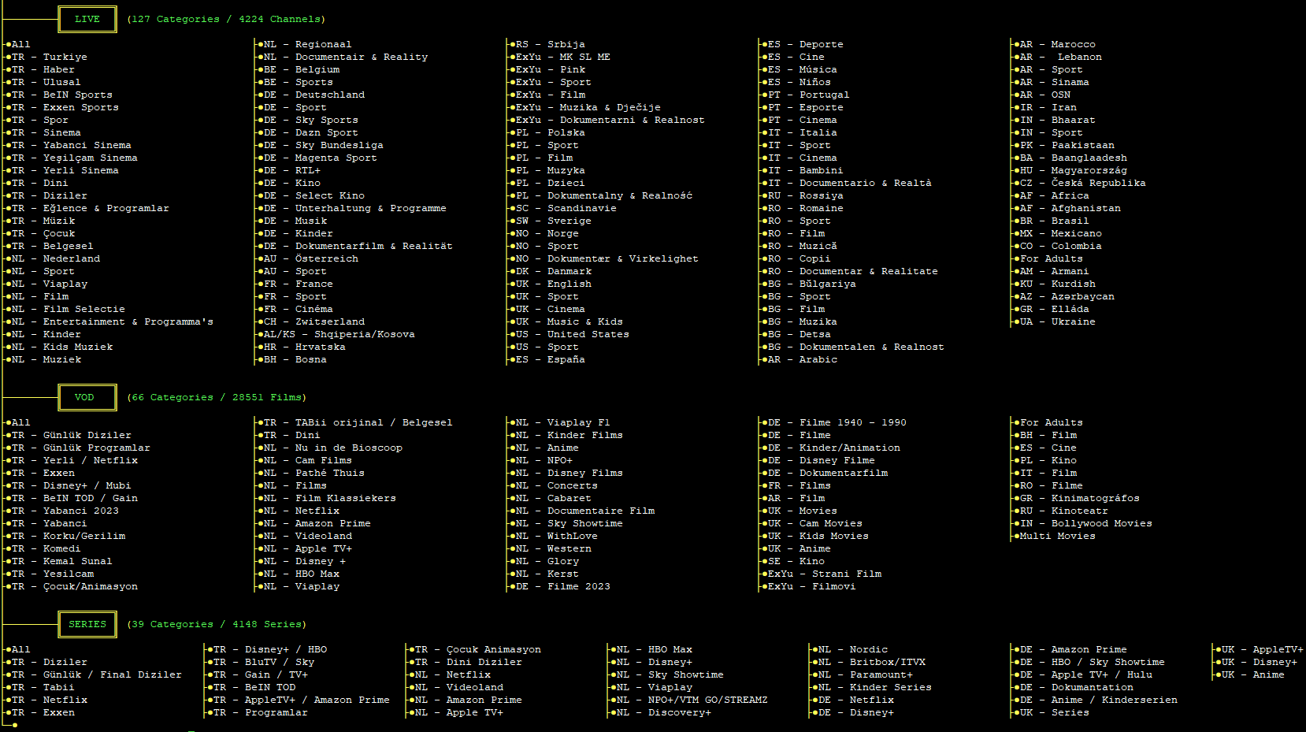Viewport: 1306px width, 732px height.
Task: Open "PL - Polska" category
Action: (551, 132)
